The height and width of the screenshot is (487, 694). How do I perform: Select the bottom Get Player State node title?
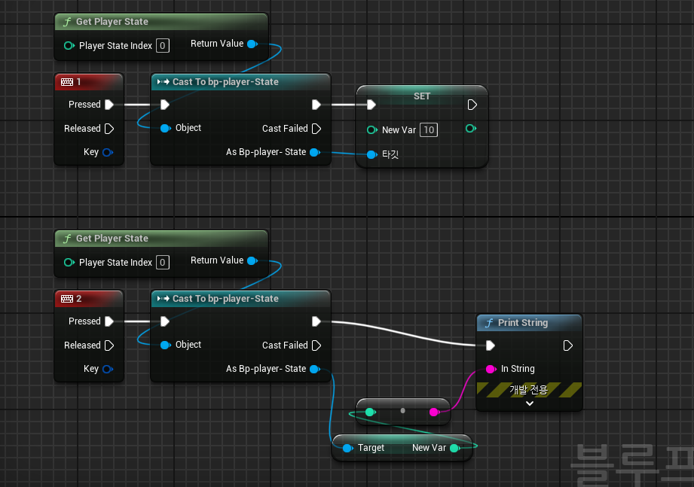coord(112,238)
